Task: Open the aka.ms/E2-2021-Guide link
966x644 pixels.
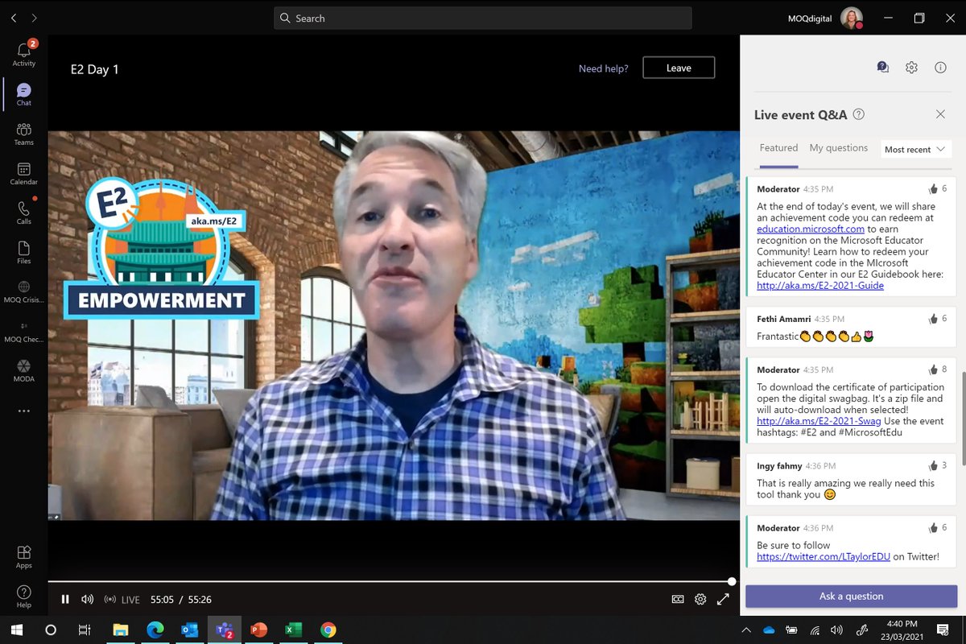Action: pos(820,285)
